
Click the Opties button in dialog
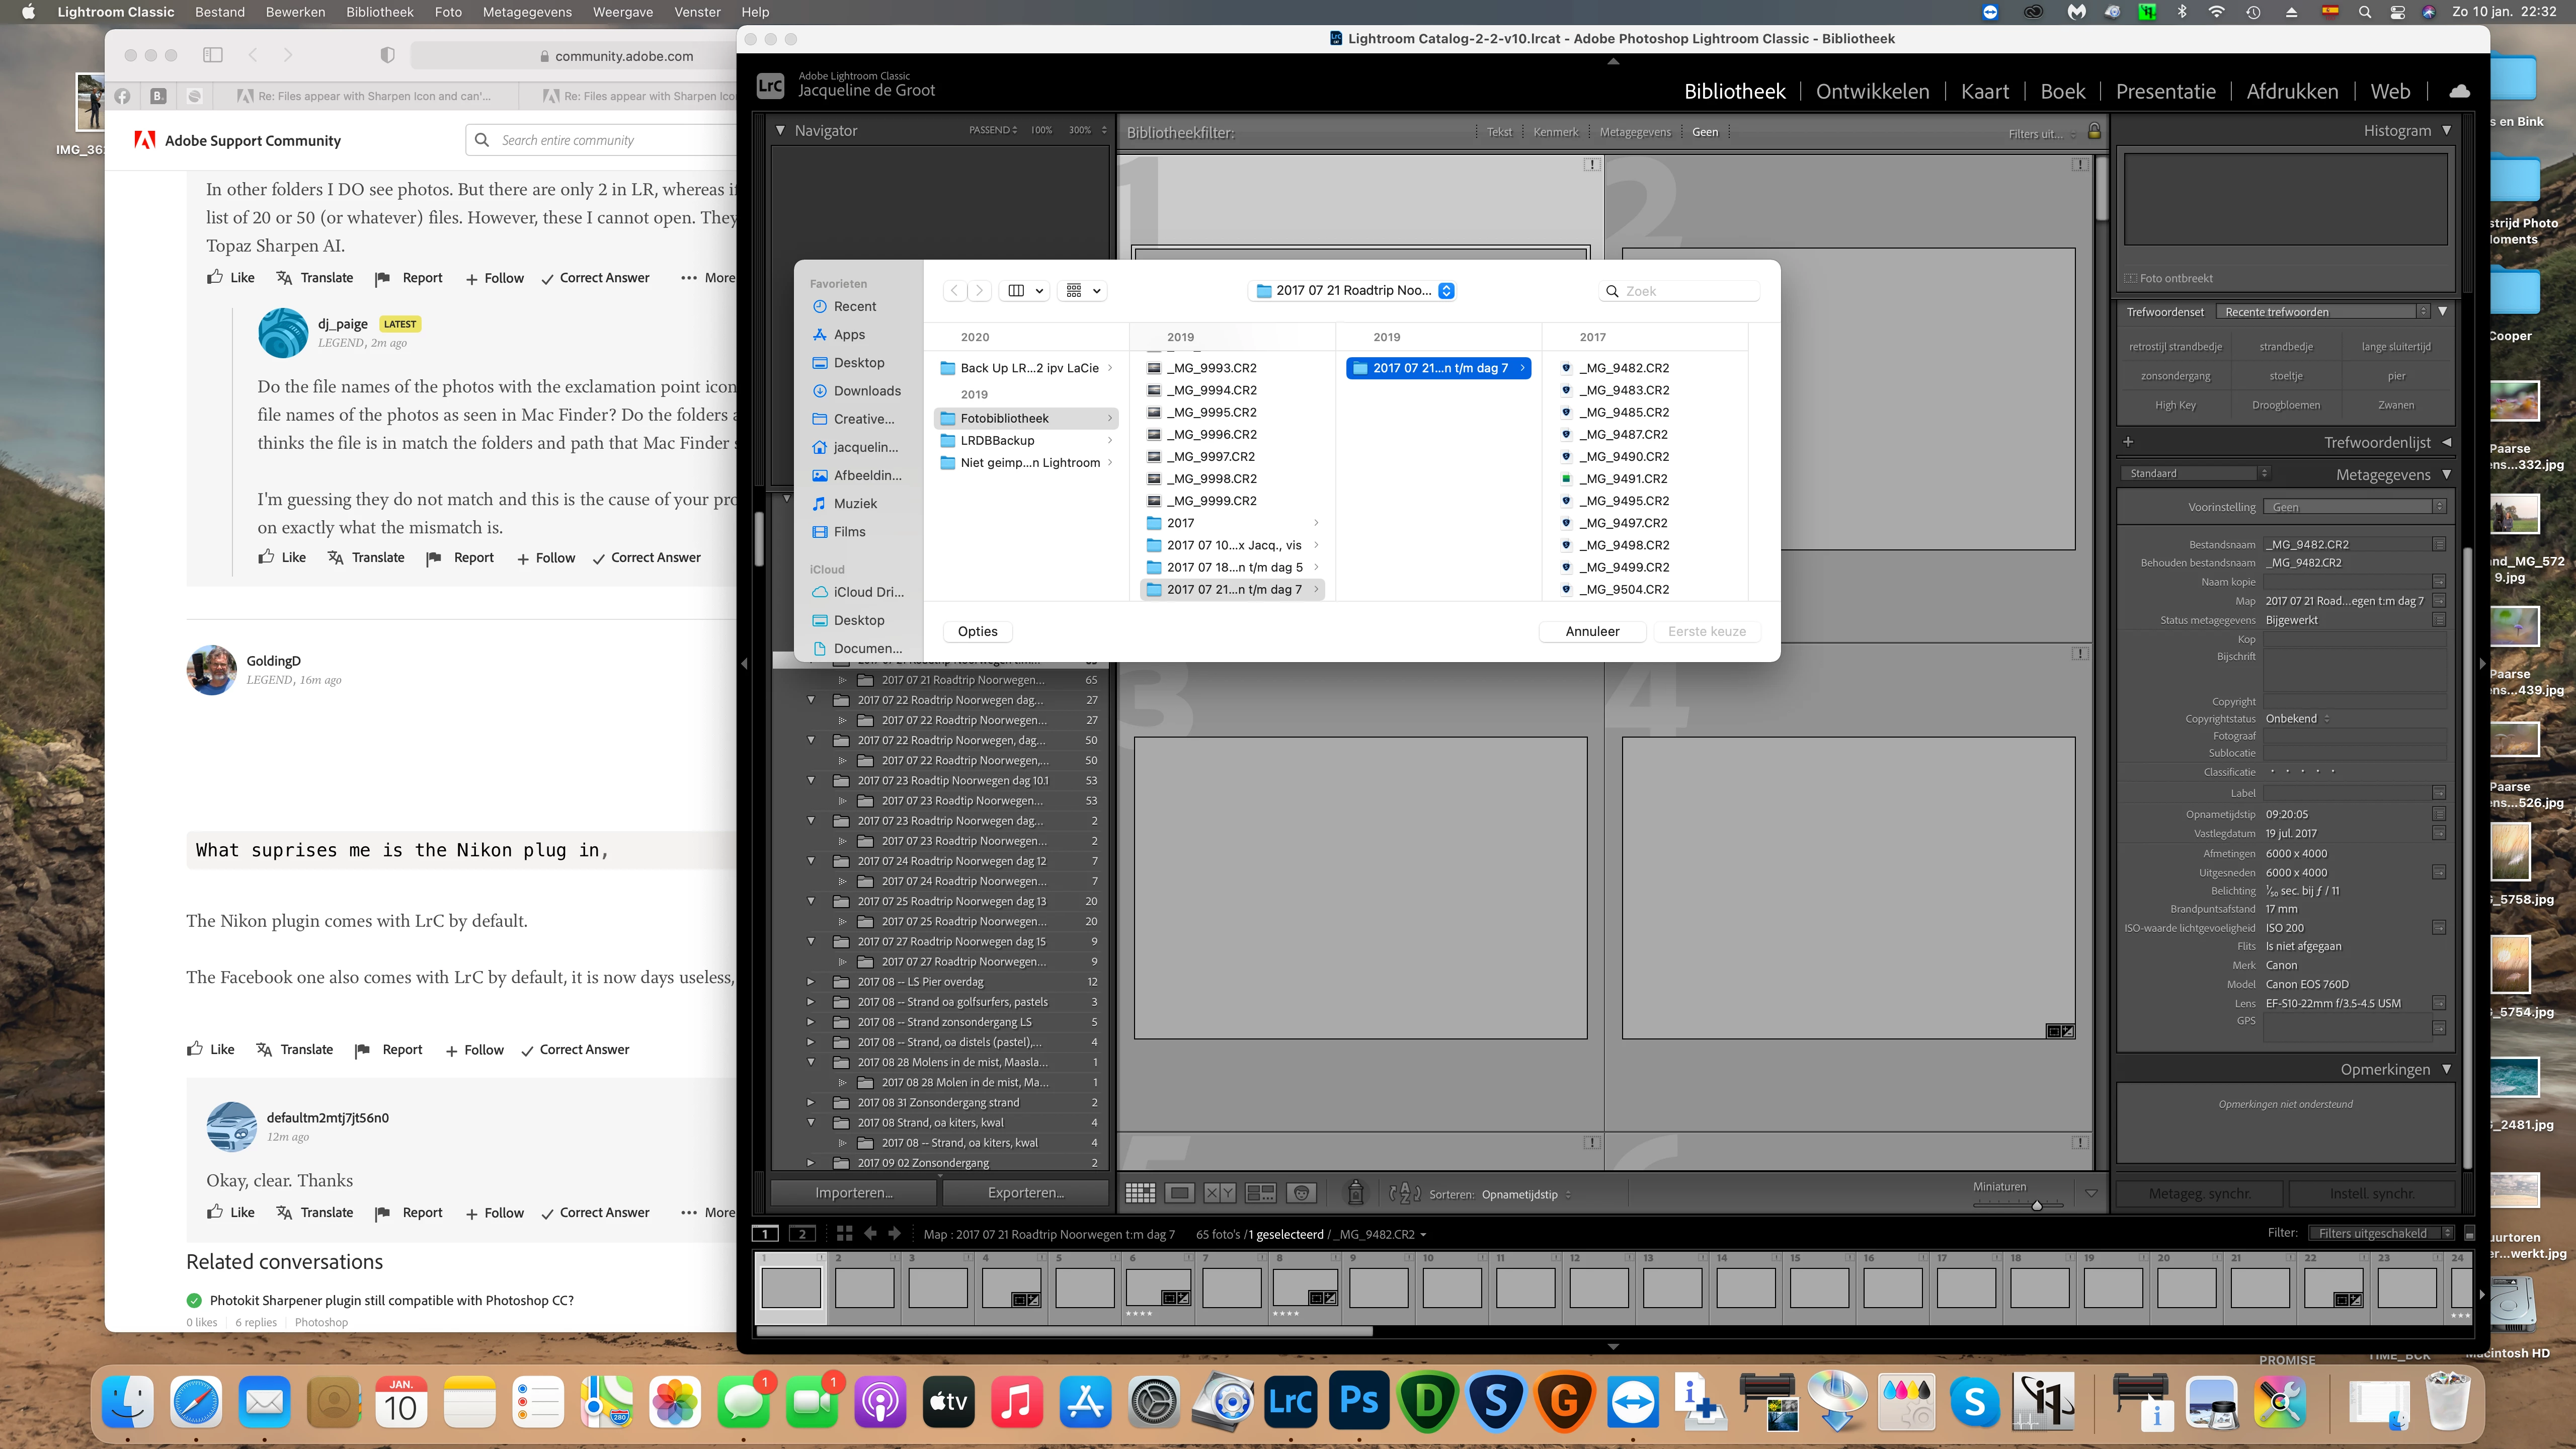[977, 631]
